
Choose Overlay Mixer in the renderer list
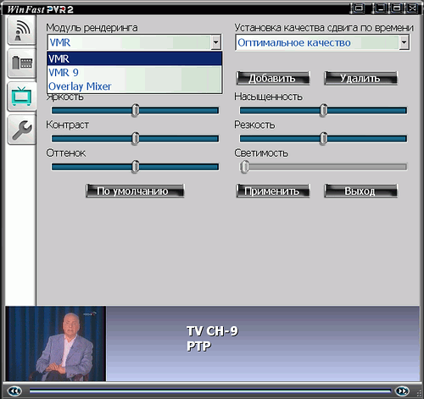coord(135,86)
